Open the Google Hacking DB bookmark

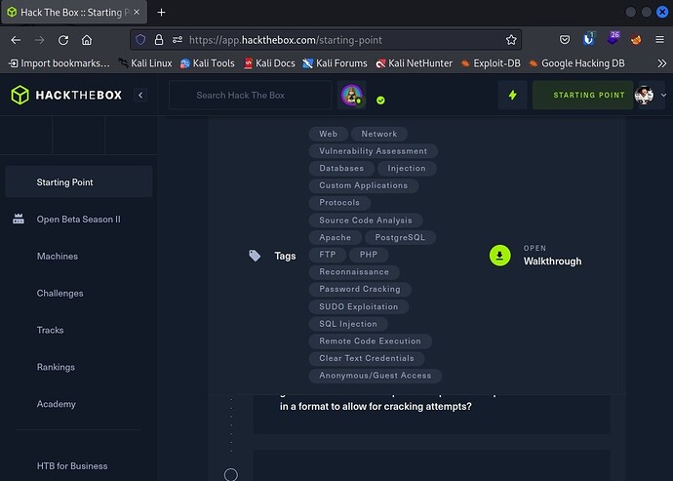[x=576, y=63]
